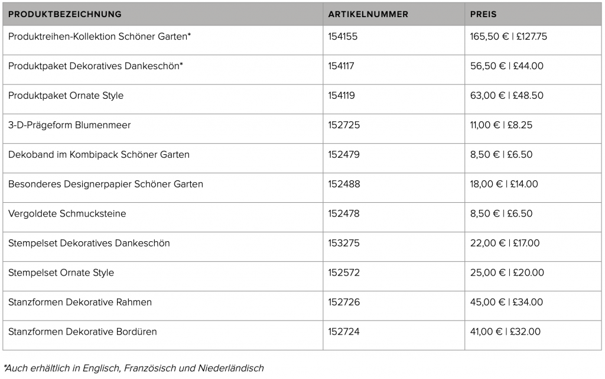
Task: Select Produktpaket Dekoratives Dankeschön product name
Action: 95,66
